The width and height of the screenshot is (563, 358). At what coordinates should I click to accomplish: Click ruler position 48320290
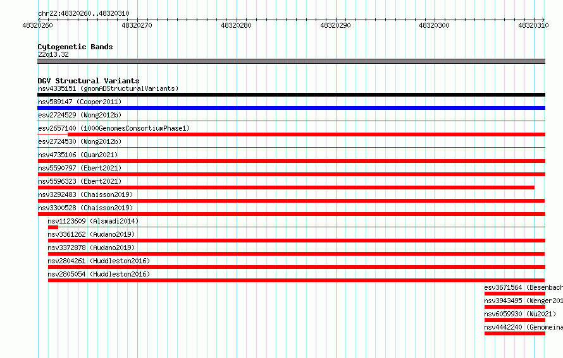(335, 25)
